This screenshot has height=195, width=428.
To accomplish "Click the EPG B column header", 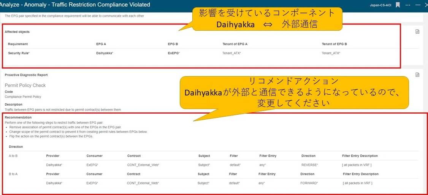I will click(x=173, y=44).
